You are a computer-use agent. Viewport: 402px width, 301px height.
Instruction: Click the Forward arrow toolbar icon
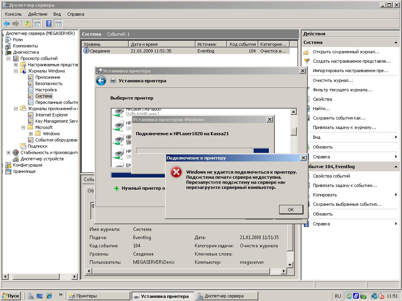click(16, 24)
